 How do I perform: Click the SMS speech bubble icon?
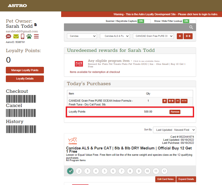point(8,36)
